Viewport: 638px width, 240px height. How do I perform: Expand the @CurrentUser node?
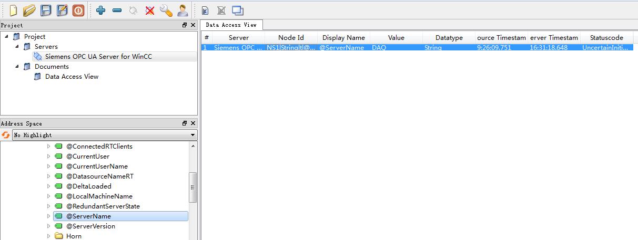pyautogui.click(x=49, y=156)
